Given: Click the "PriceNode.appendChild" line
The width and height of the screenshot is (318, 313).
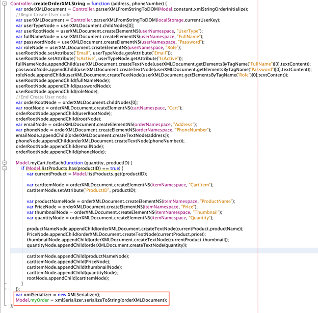Looking at the screenshot, I should point(116,234).
